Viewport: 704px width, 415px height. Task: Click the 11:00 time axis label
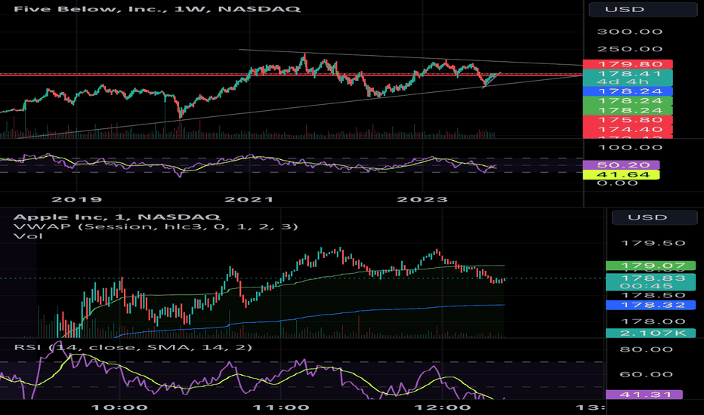pos(280,407)
